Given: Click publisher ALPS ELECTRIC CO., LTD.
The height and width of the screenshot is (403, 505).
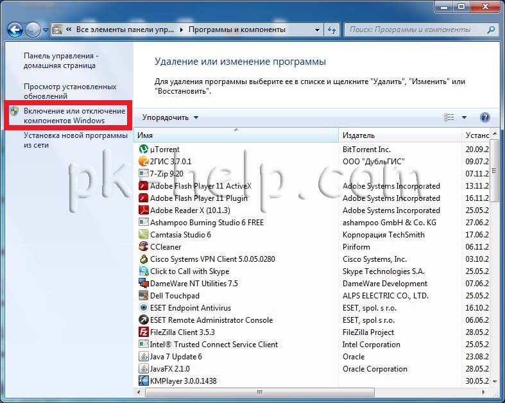Looking at the screenshot, I should click(x=386, y=295).
